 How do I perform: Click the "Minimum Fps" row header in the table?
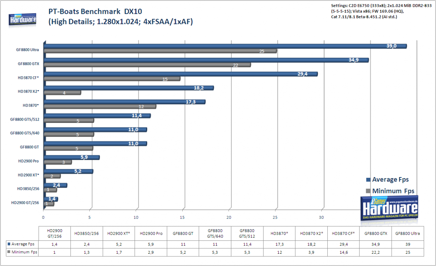[22, 252]
